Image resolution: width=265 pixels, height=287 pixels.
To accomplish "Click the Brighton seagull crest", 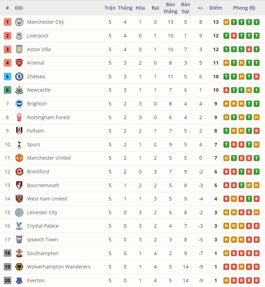I will coord(20,104).
